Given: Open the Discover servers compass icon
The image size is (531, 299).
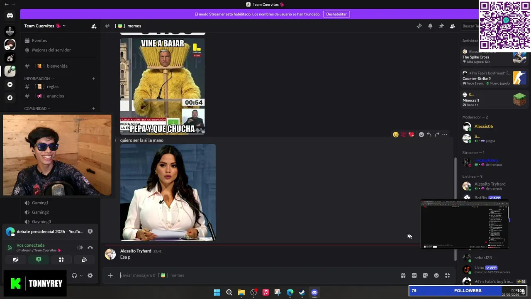Looking at the screenshot, I should tap(10, 98).
